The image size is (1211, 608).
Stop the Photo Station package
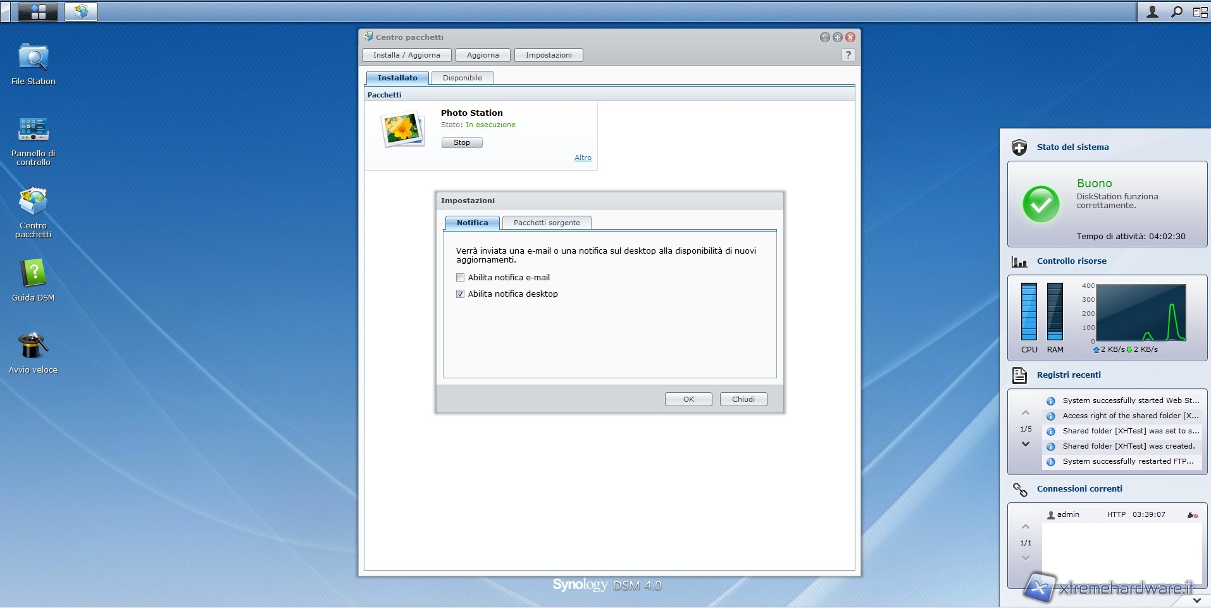(462, 142)
